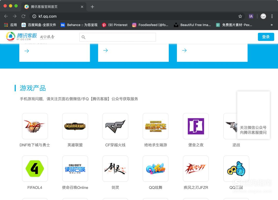
Task: Click the 疾风之刃JFZR text label
Action: click(x=196, y=188)
